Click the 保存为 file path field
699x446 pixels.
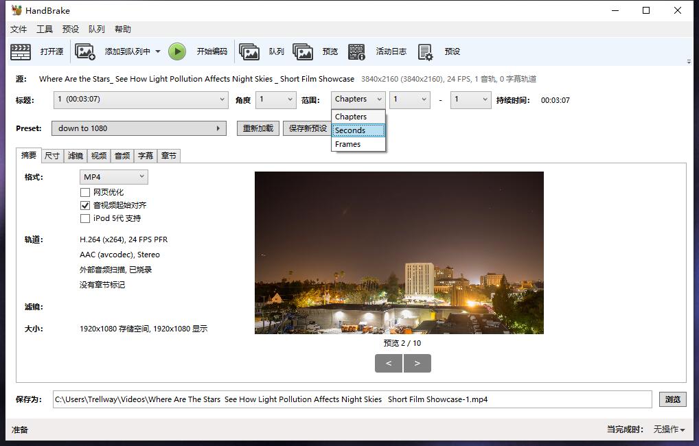point(352,399)
